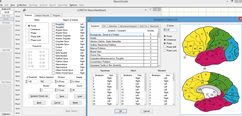Change the Method Z-Tunes stepper
This screenshot has width=242, height=116.
pyautogui.click(x=56, y=90)
